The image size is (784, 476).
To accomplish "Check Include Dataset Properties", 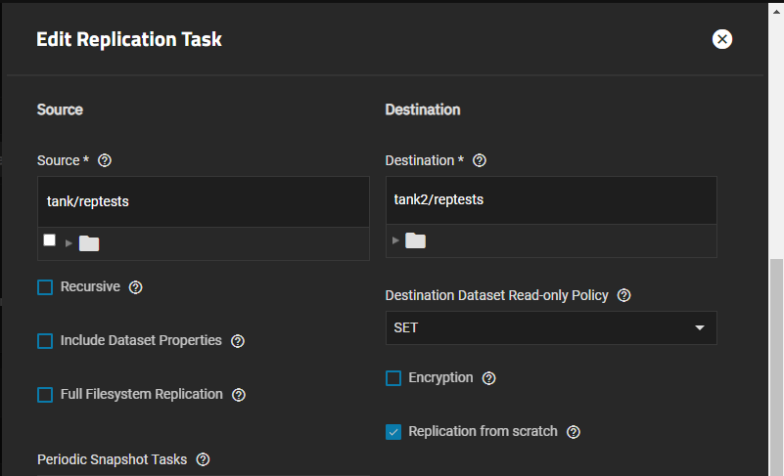I will (x=45, y=341).
